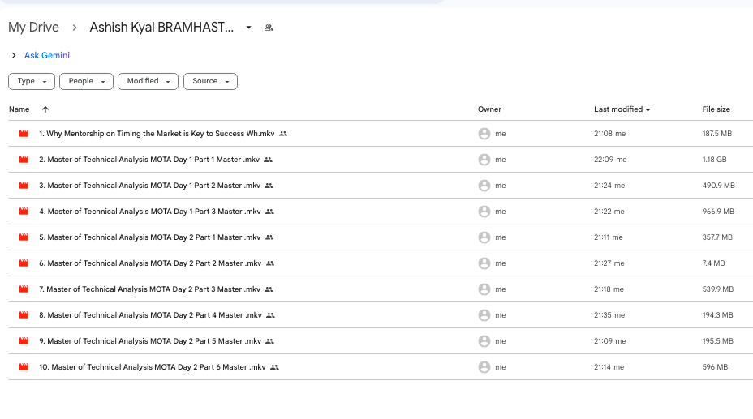The height and width of the screenshot is (419, 753).
Task: Click the shared icon beside Day 2 Part 4 Master .mkv
Action: [x=270, y=315]
